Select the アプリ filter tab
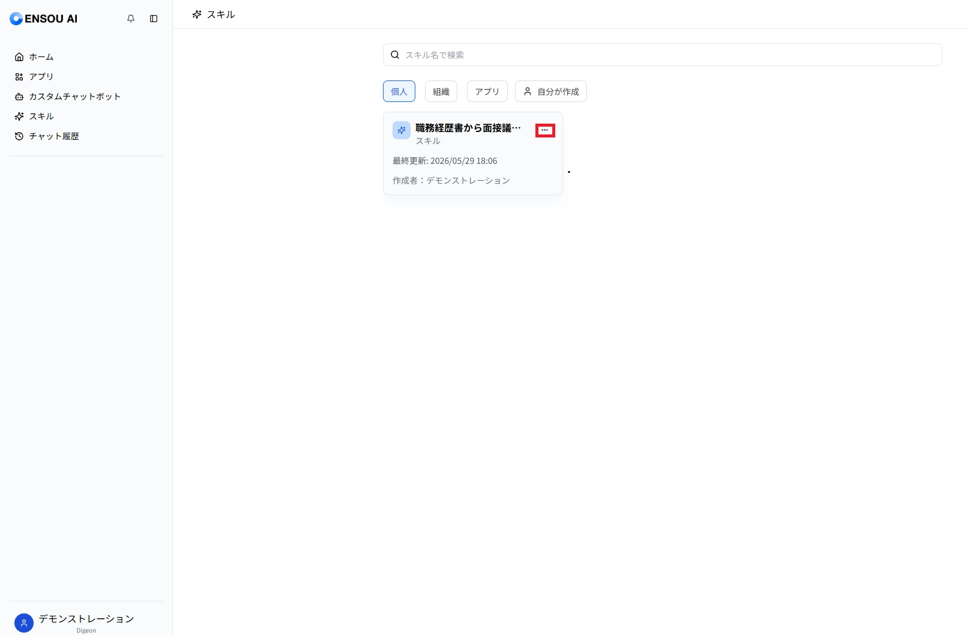Viewport: 967px width, 635px height. (487, 91)
